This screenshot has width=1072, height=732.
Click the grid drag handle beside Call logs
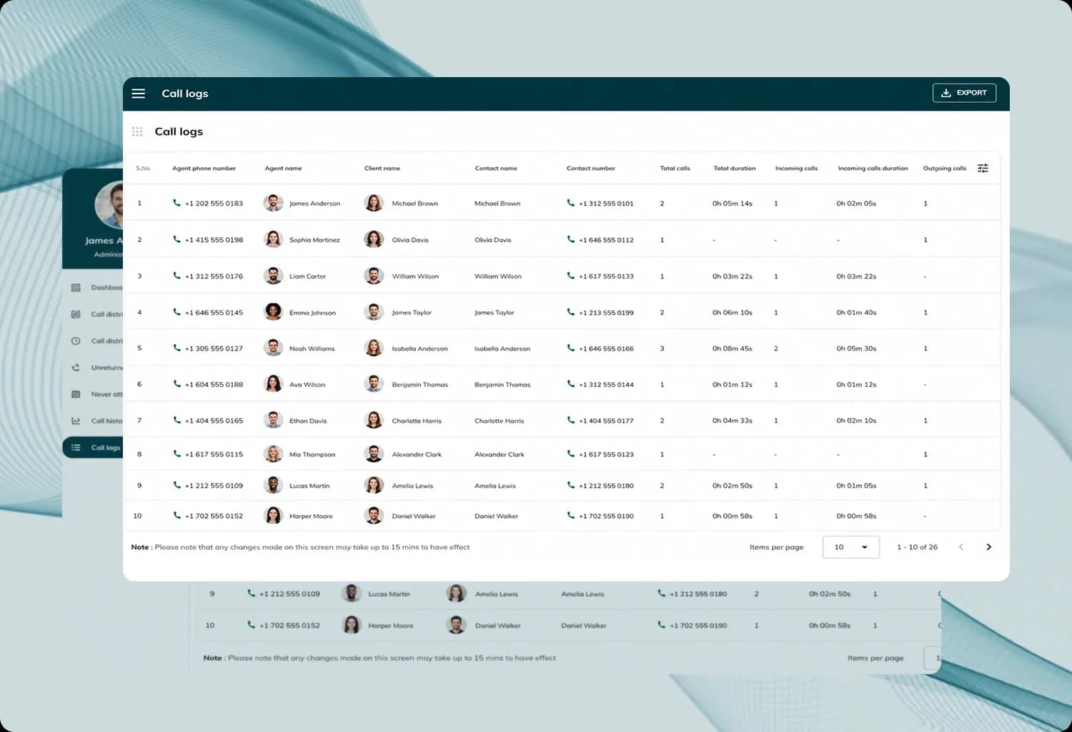[x=137, y=131]
